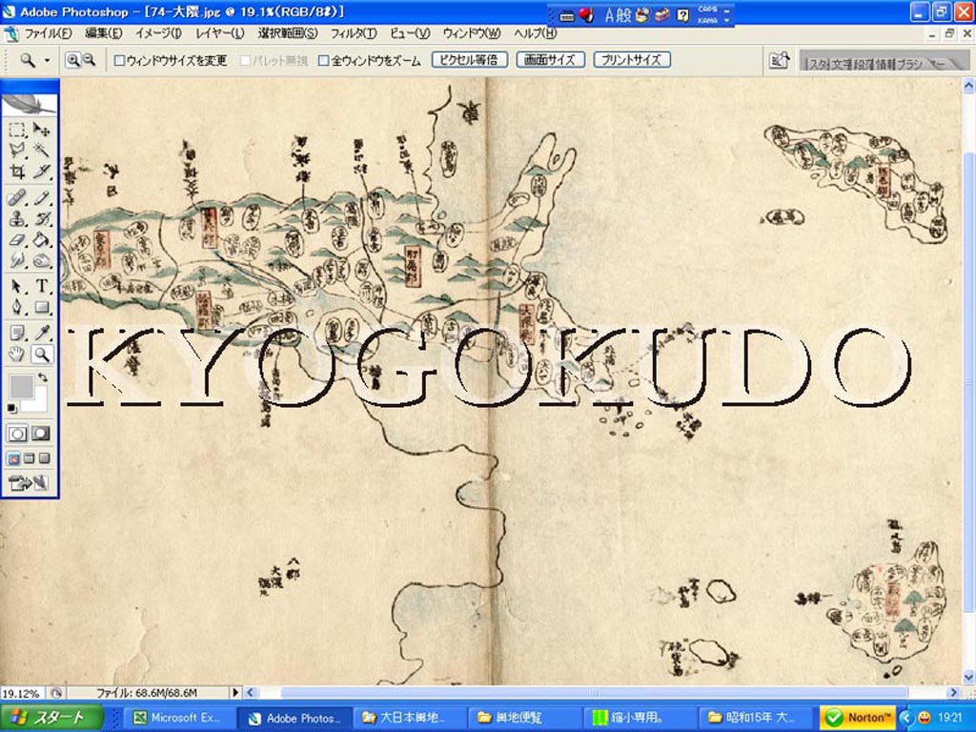The width and height of the screenshot is (976, 732).
Task: Open the ウィンドウ(W) menu
Action: click(x=472, y=33)
